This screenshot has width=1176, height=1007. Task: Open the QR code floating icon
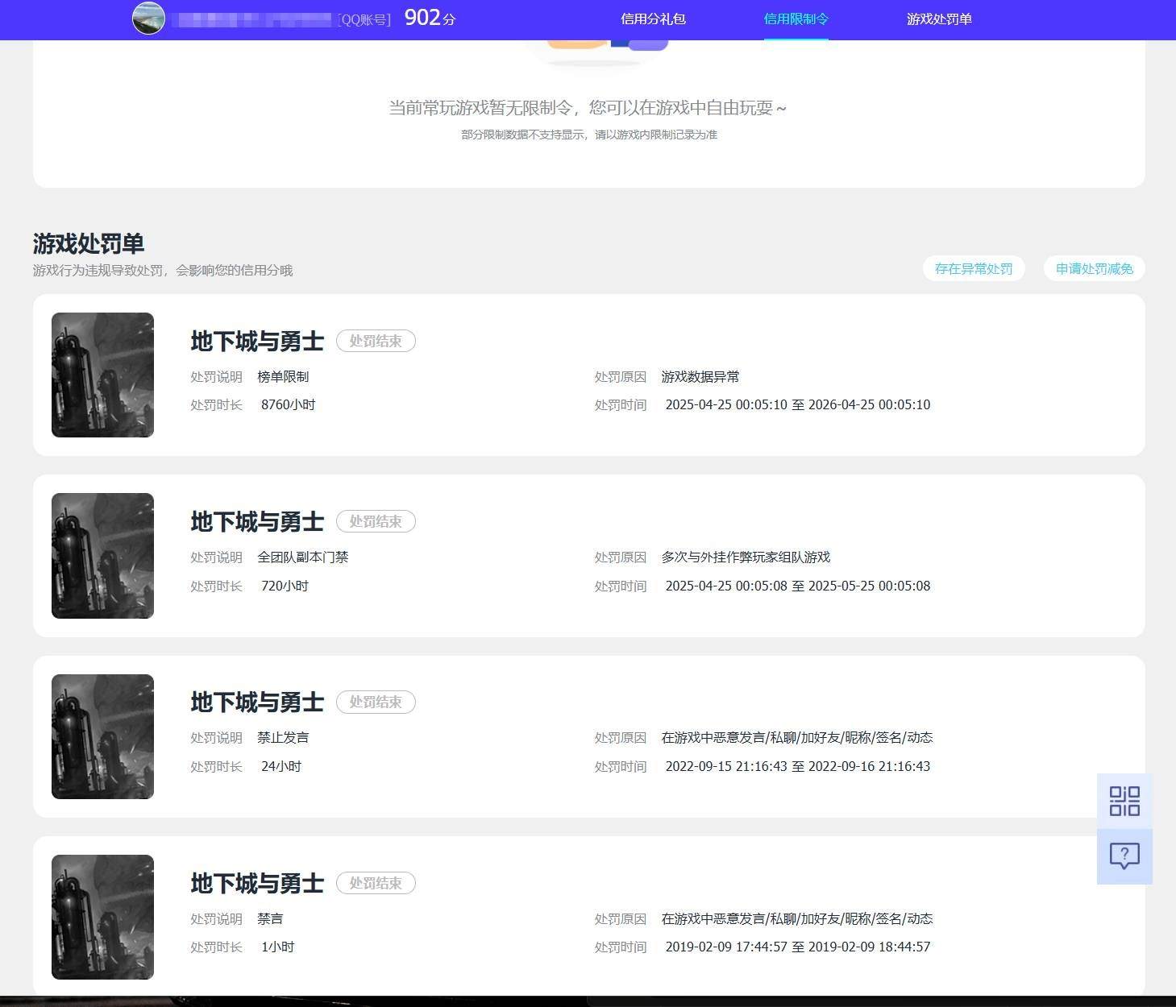click(1124, 802)
